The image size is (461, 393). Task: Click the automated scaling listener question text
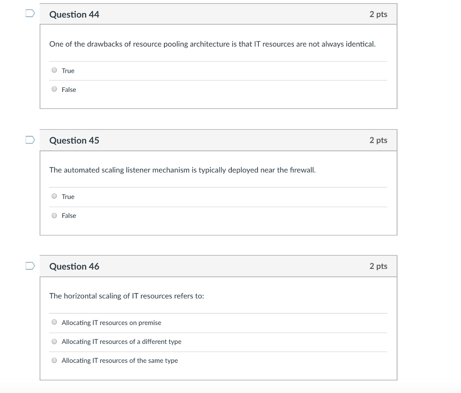pos(182,170)
